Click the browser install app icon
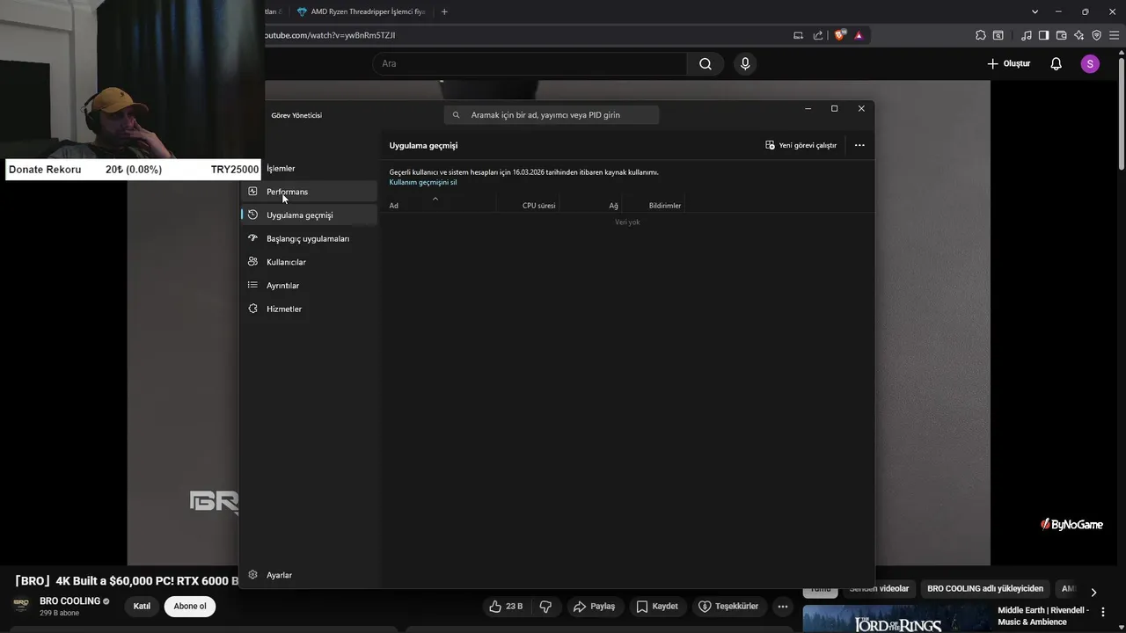Image resolution: width=1126 pixels, height=633 pixels. 798,35
